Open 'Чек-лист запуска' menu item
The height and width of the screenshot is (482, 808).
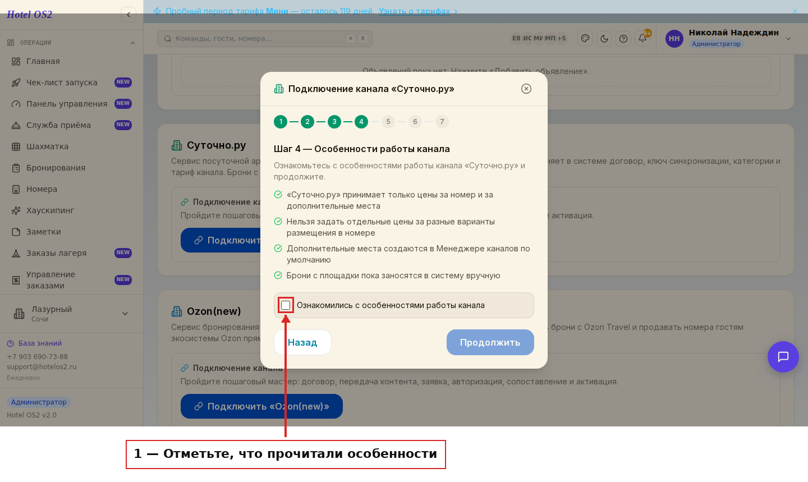tap(71, 82)
